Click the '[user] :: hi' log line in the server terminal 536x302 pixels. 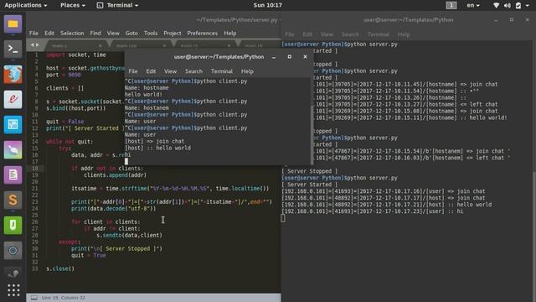click(x=373, y=211)
